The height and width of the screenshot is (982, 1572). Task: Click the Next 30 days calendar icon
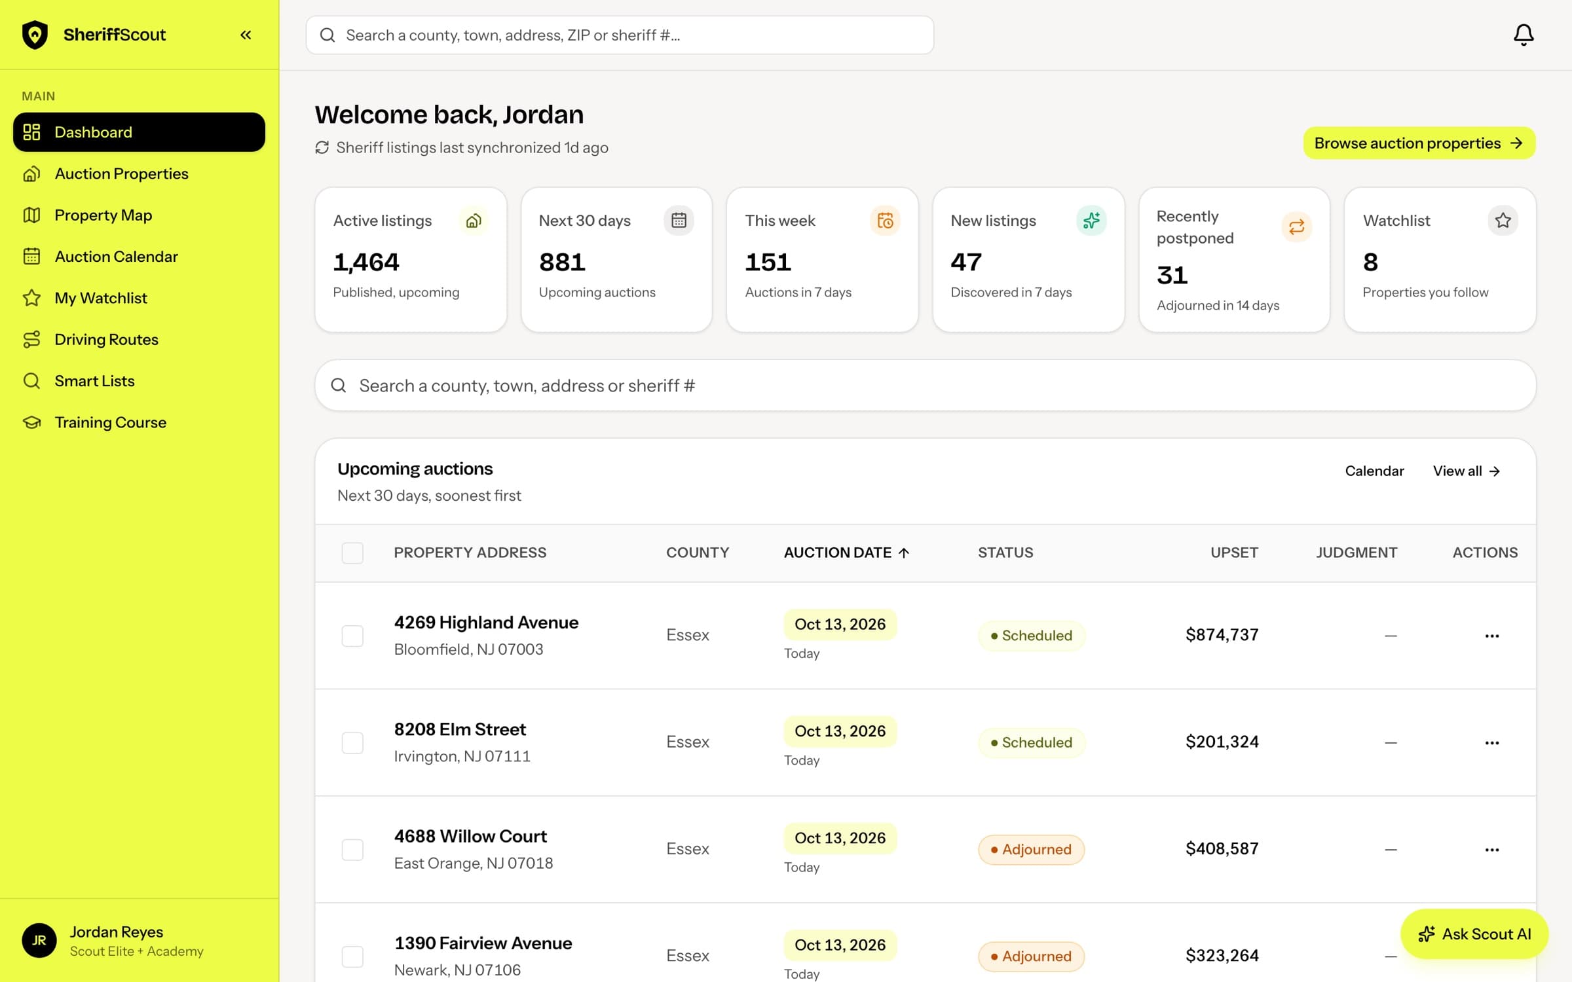(679, 221)
